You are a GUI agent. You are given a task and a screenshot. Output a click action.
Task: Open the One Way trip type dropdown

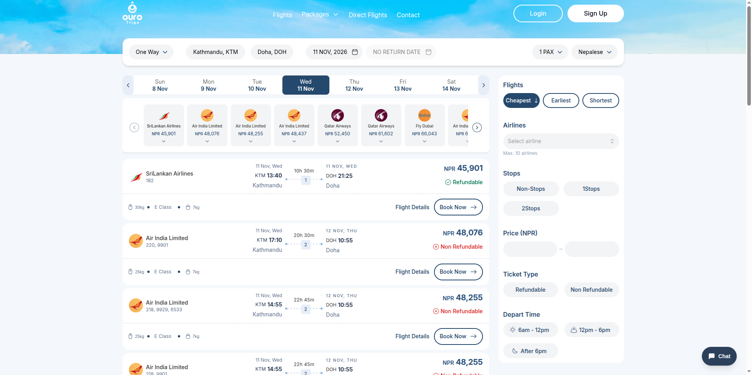pyautogui.click(x=151, y=52)
